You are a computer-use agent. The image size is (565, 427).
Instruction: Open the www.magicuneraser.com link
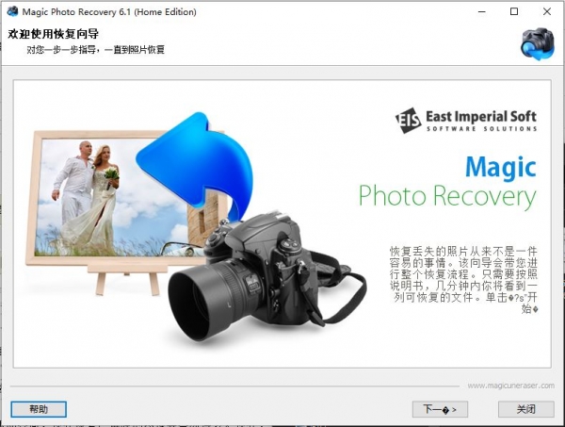click(x=511, y=386)
